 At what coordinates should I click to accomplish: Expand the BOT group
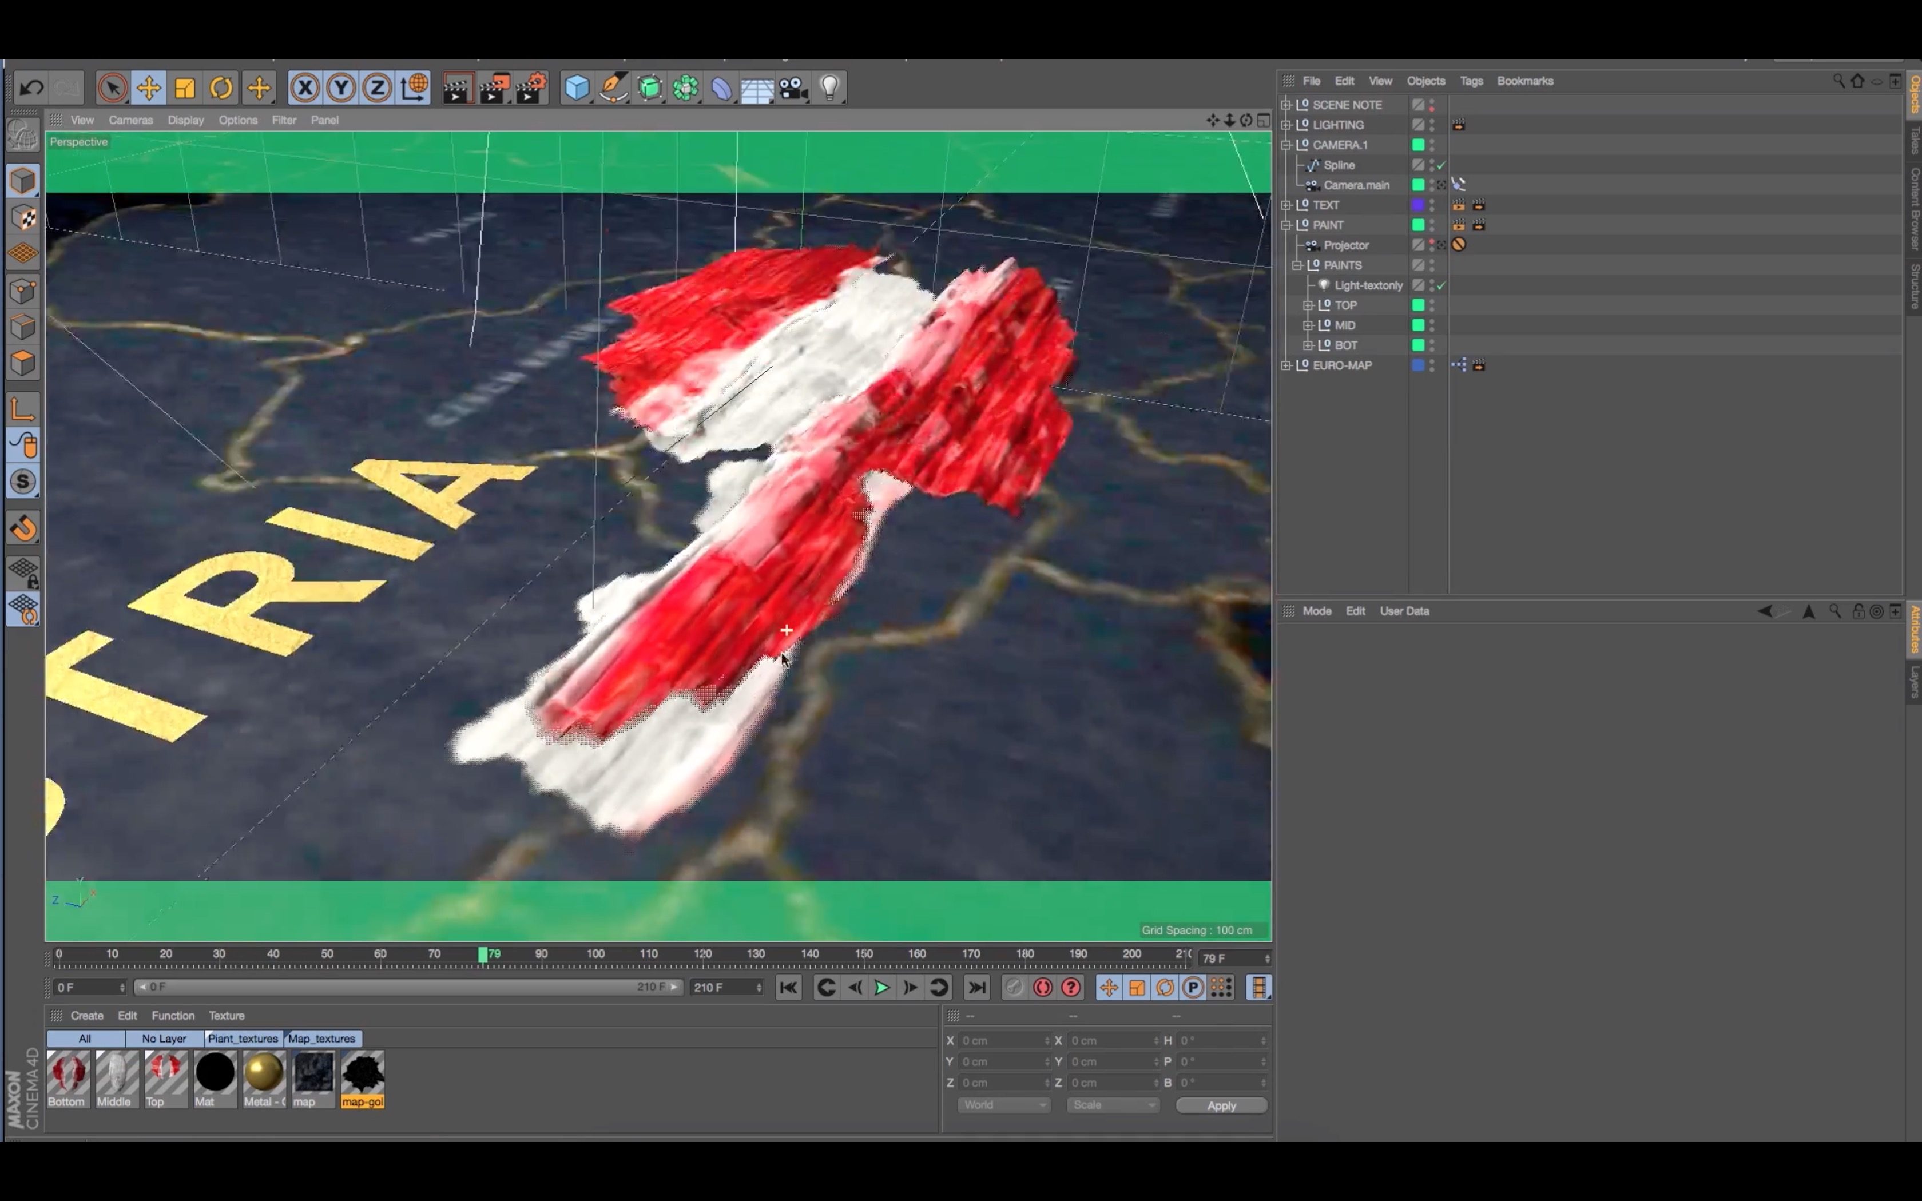[1308, 345]
